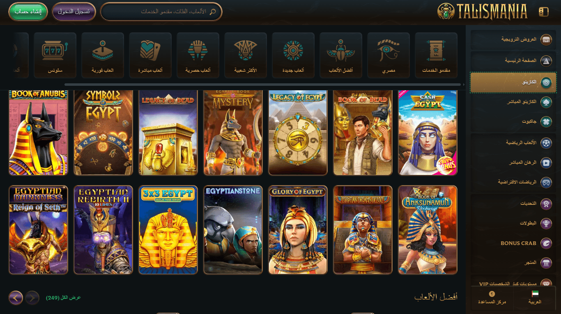Select the scarab Top Games (أفضل الألعاب) category
Image resolution: width=561 pixels, height=314 pixels.
341,55
